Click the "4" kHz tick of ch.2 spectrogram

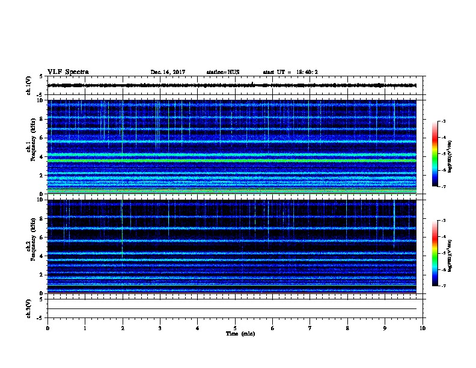(41, 256)
